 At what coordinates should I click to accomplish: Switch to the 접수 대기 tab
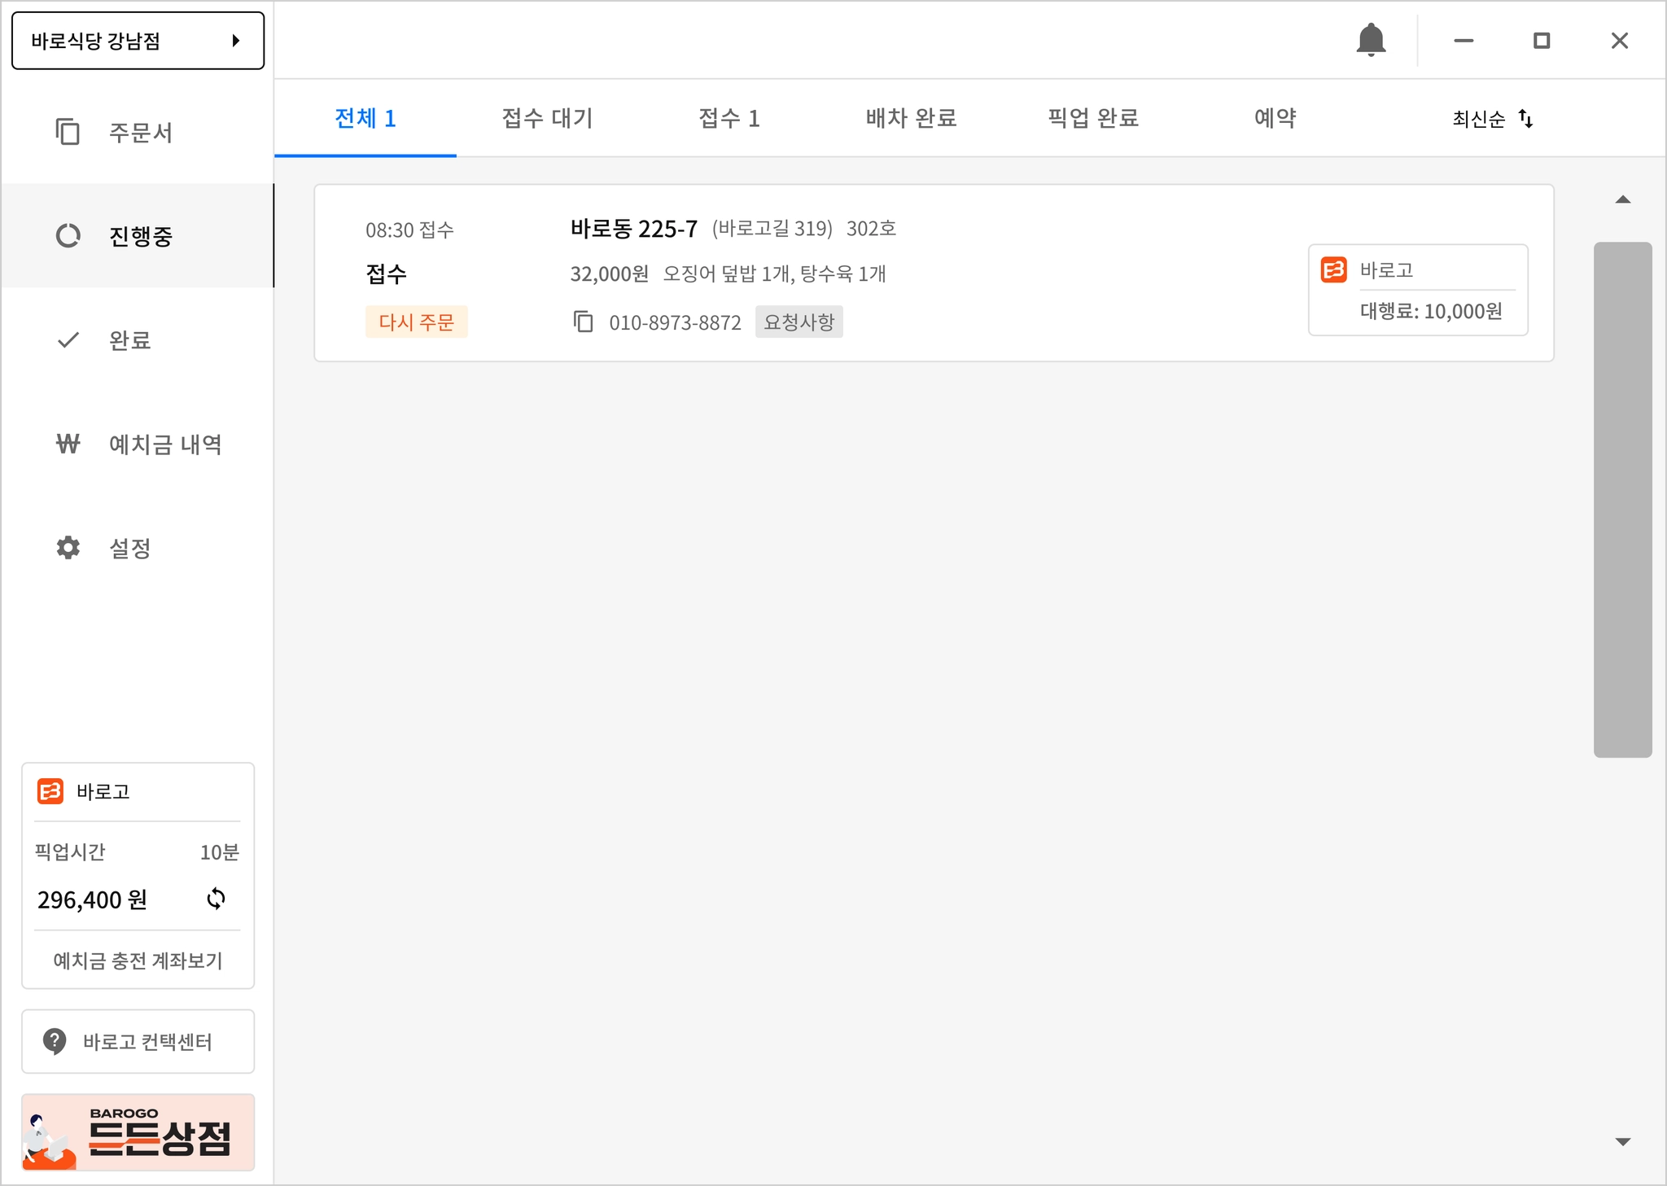click(x=547, y=119)
